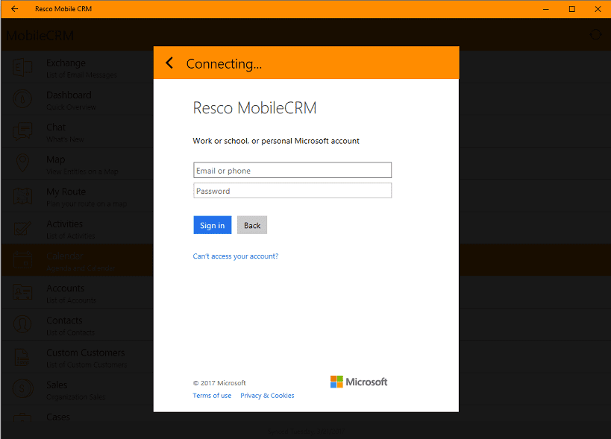The height and width of the screenshot is (439, 611).
Task: Select the Chat menu item
Action: point(78,131)
